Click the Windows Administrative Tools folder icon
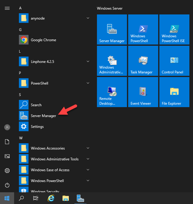The height and width of the screenshot is (204, 193). tap(24, 159)
